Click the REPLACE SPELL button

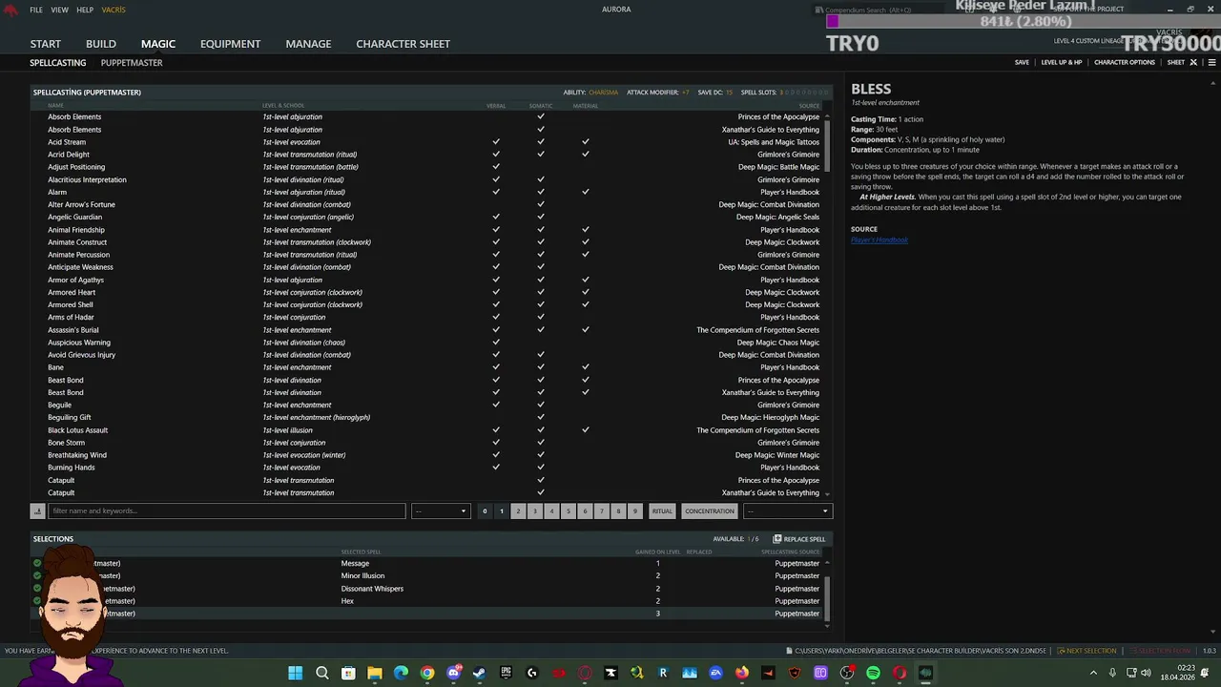click(x=799, y=539)
